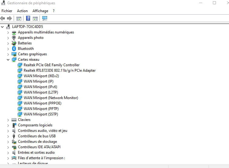The image size is (229, 168).
Task: Click the Contrôleurs IDE ATA/ATAPI icon
Action: (x=14, y=147)
